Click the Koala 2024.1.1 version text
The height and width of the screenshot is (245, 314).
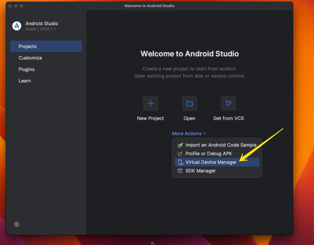point(40,29)
